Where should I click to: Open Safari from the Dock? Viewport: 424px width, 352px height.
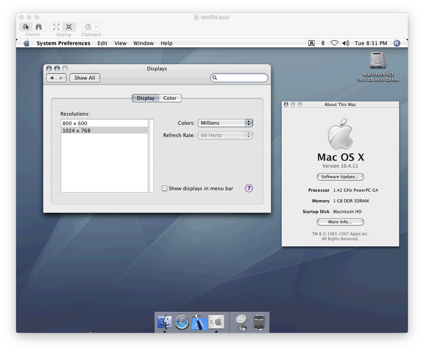point(182,323)
